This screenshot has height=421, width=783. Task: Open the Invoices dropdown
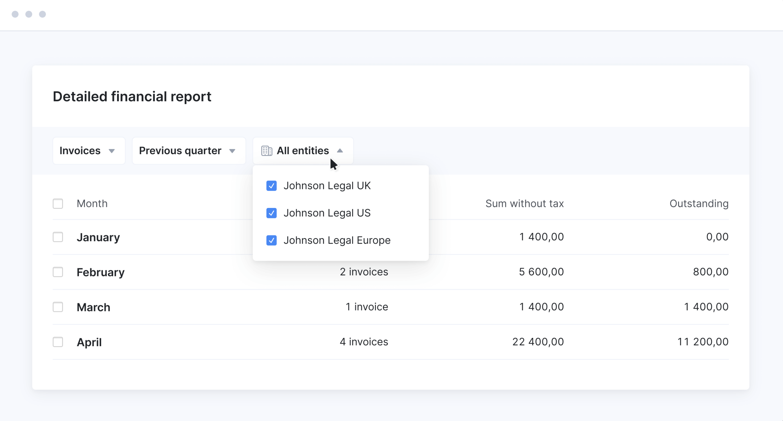tap(89, 151)
